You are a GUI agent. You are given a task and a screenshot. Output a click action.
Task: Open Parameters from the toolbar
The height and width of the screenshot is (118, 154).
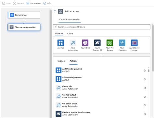pyautogui.click(x=34, y=3)
